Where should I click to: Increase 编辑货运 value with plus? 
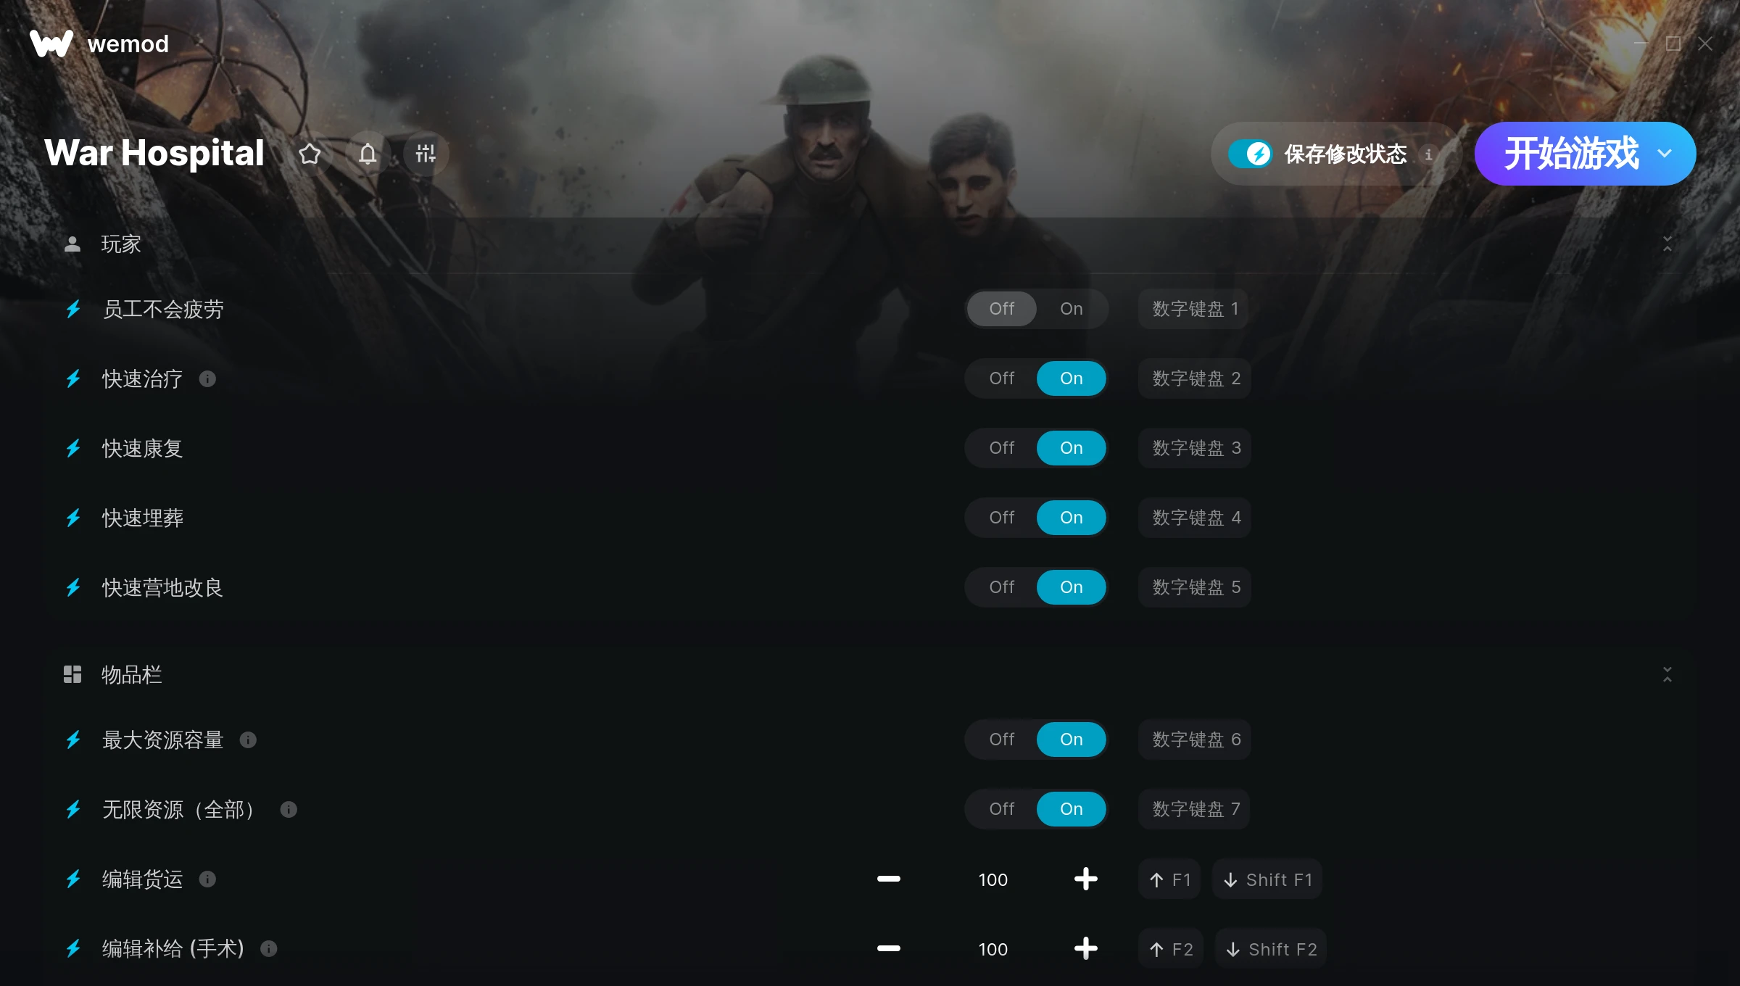pyautogui.click(x=1085, y=879)
